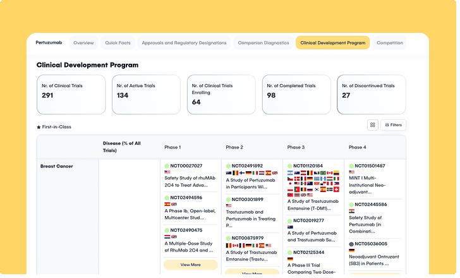Image resolution: width=460 pixels, height=278 pixels.
Task: Click the Breast Cancer row label
Action: tap(57, 166)
